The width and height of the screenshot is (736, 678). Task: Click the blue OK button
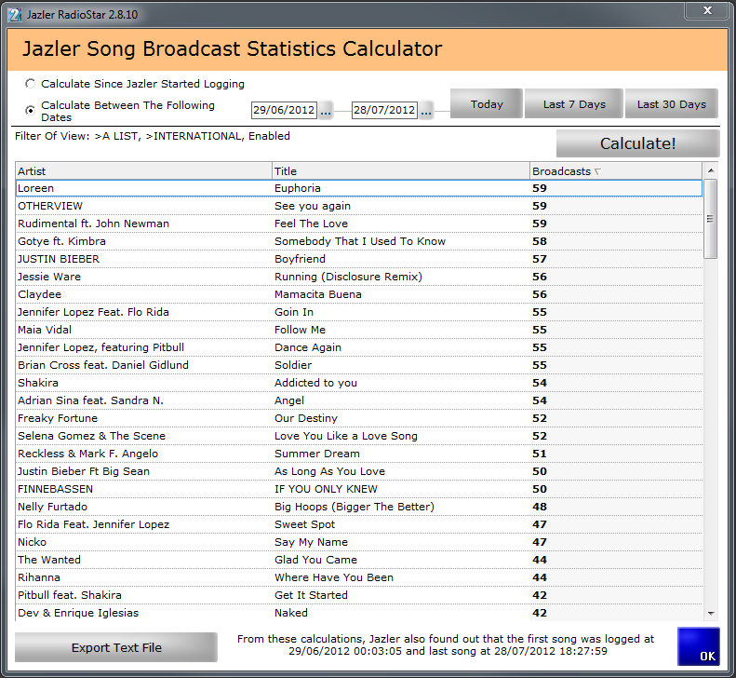tap(699, 646)
